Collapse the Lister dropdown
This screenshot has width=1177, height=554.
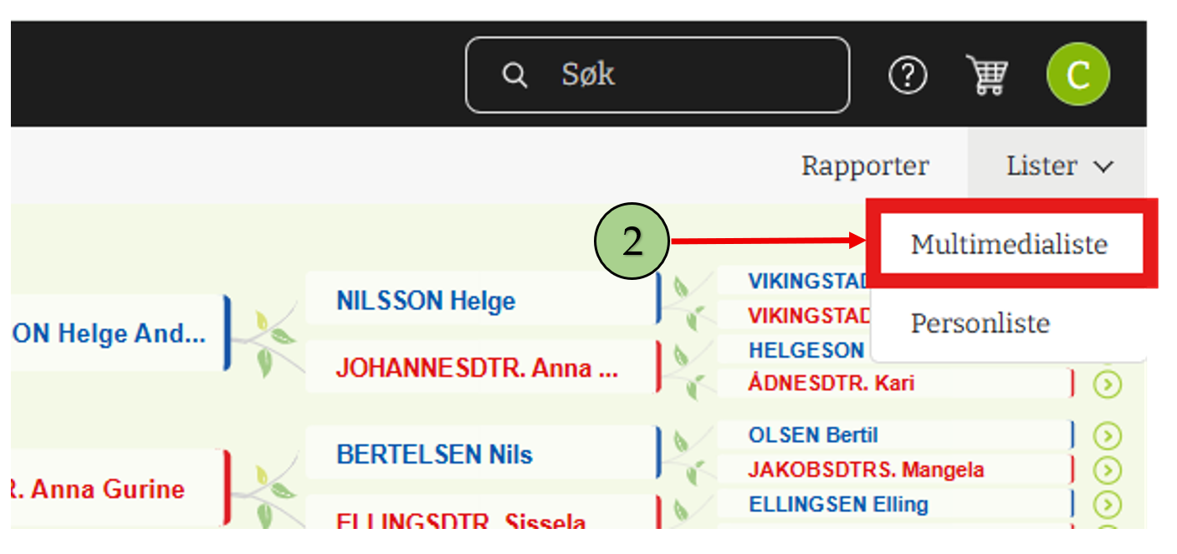tap(1059, 165)
